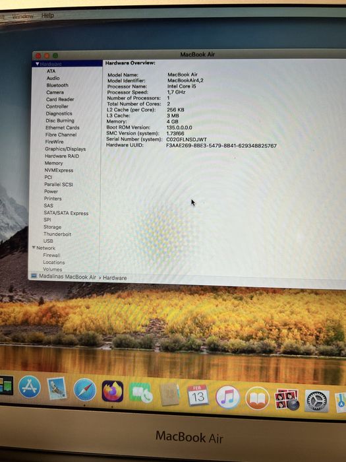The height and width of the screenshot is (462, 346).
Task: Select Diagnostics in the sidebar
Action: click(59, 114)
